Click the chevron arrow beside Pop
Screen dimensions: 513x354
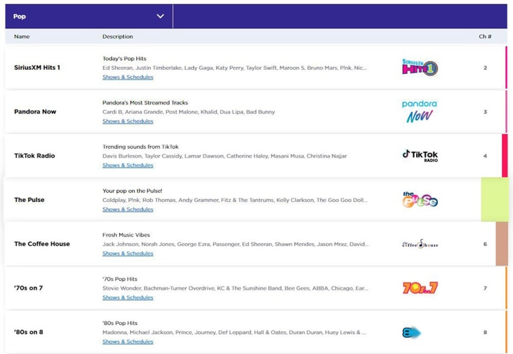160,16
